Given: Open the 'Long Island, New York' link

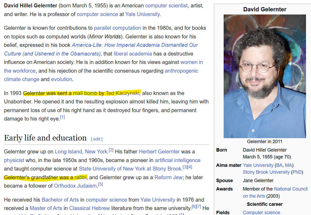Looking at the screenshot, I should [x=81, y=152].
